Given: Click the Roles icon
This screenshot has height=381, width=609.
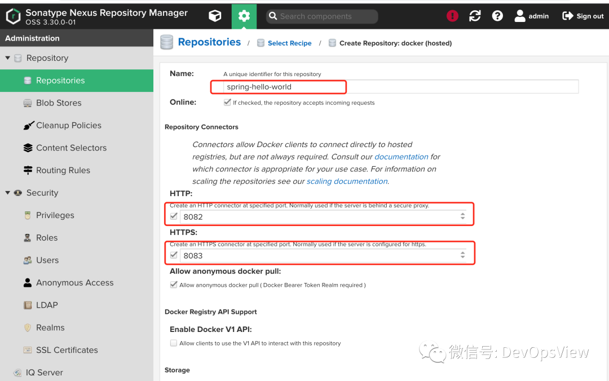Looking at the screenshot, I should pyautogui.click(x=27, y=238).
